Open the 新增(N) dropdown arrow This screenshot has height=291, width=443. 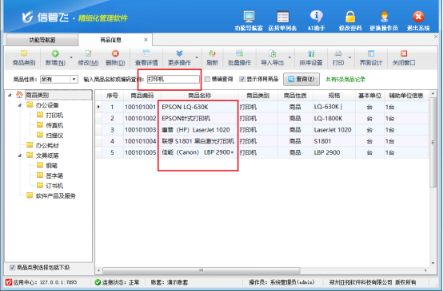[x=71, y=57]
